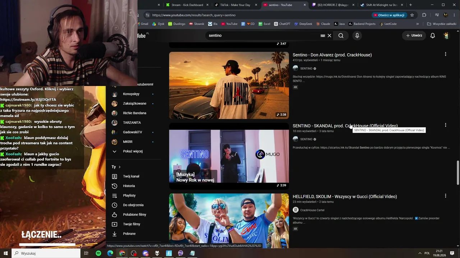Expand 'Pokaż więcej' subscriptions list
This screenshot has width=460, height=258.
tap(128, 151)
